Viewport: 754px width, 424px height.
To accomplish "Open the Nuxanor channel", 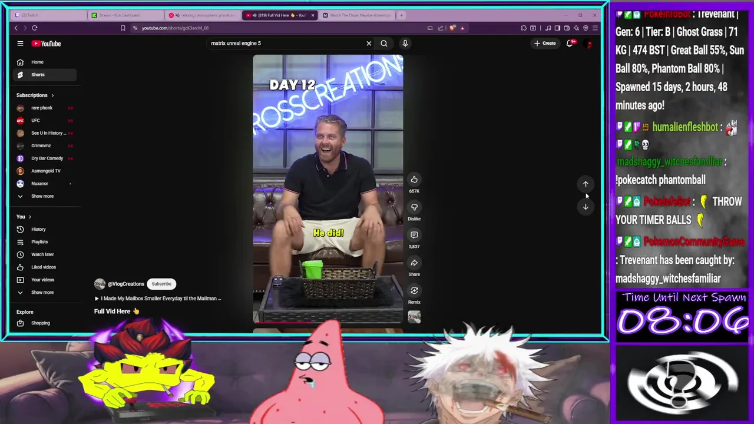I will click(45, 184).
